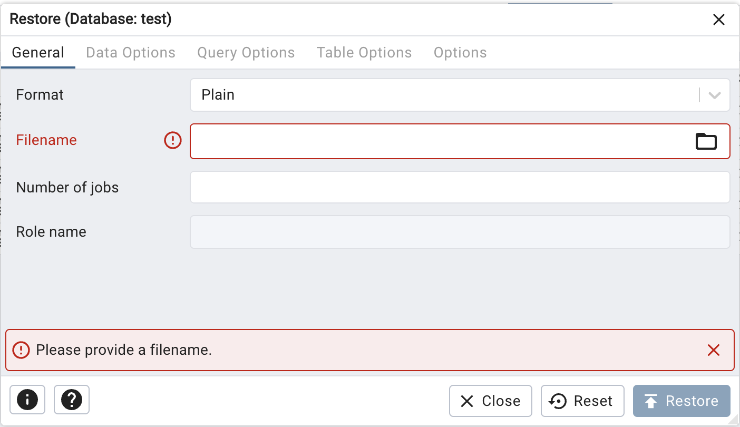Image resolution: width=740 pixels, height=427 pixels.
Task: Click the Filename field error icon
Action: coord(173,140)
